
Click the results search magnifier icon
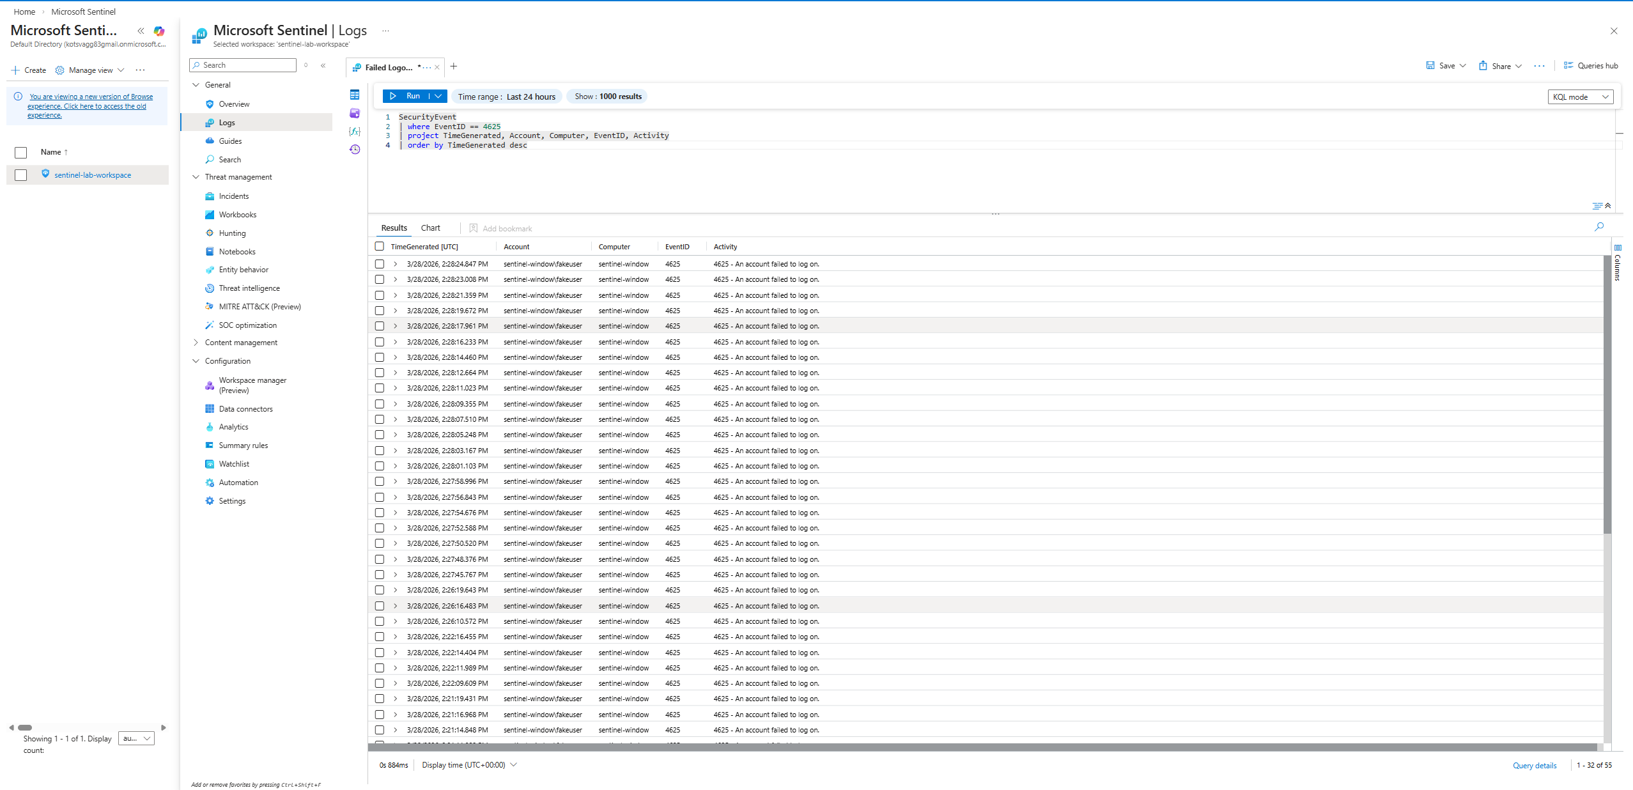click(x=1599, y=227)
